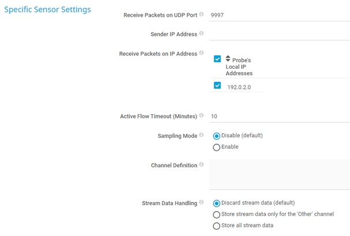350x236 pixels.
Task: Sort list using Probe's Local IP Addresses arrows
Action: (x=228, y=59)
